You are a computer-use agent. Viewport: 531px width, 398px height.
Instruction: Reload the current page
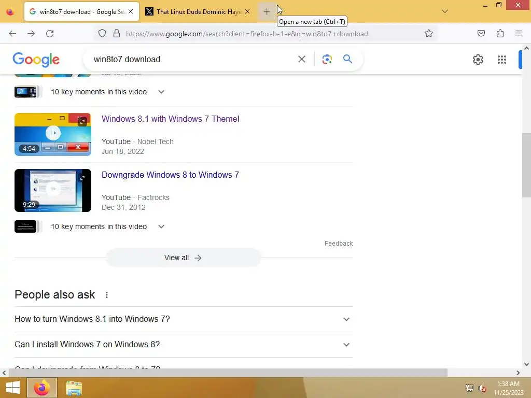(x=50, y=34)
